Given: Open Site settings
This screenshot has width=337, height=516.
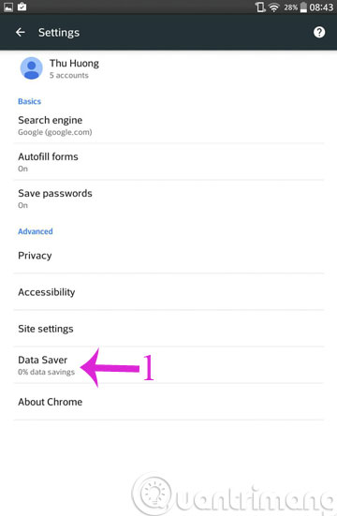Looking at the screenshot, I should click(x=168, y=329).
